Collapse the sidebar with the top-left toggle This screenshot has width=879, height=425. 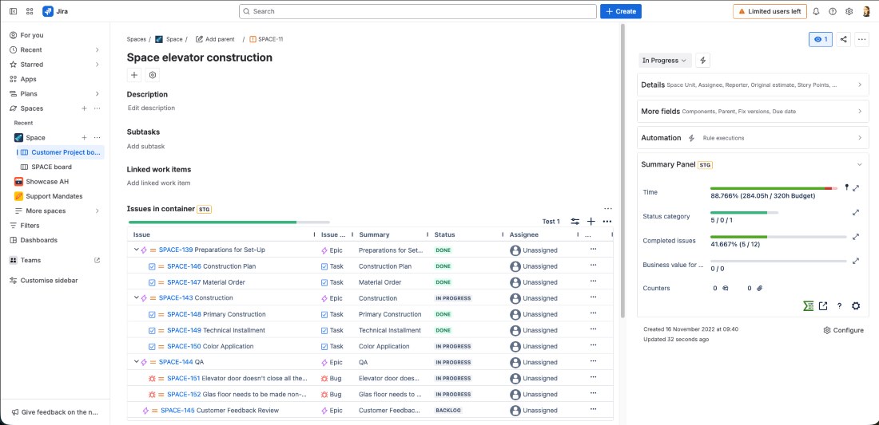pos(13,12)
